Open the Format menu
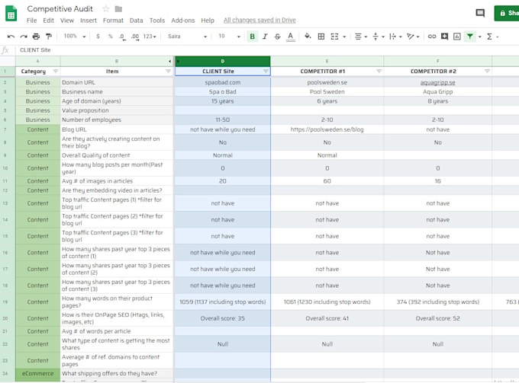This screenshot has height=383, width=519. (x=113, y=21)
